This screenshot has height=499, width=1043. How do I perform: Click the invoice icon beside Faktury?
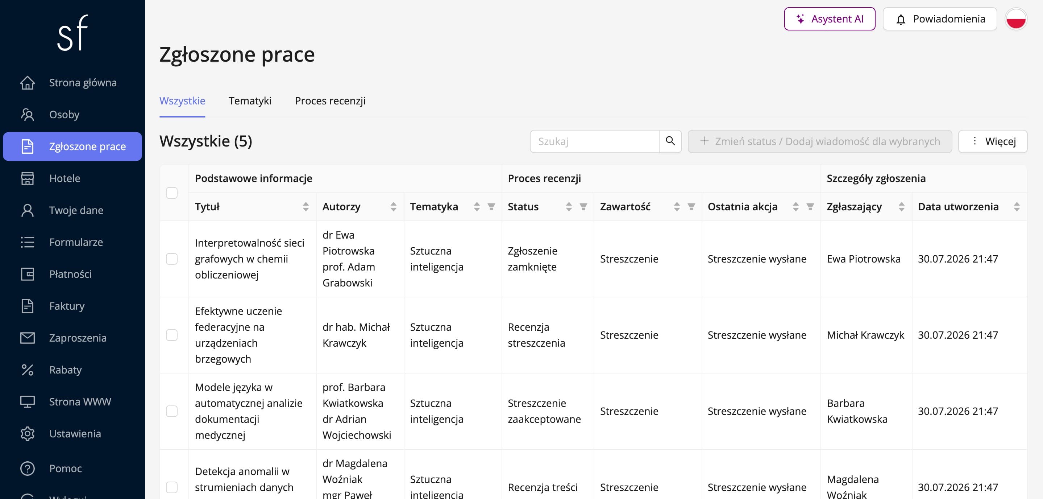click(x=28, y=306)
